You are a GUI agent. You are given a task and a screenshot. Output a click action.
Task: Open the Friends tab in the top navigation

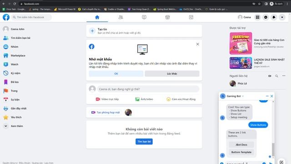[x=120, y=17]
